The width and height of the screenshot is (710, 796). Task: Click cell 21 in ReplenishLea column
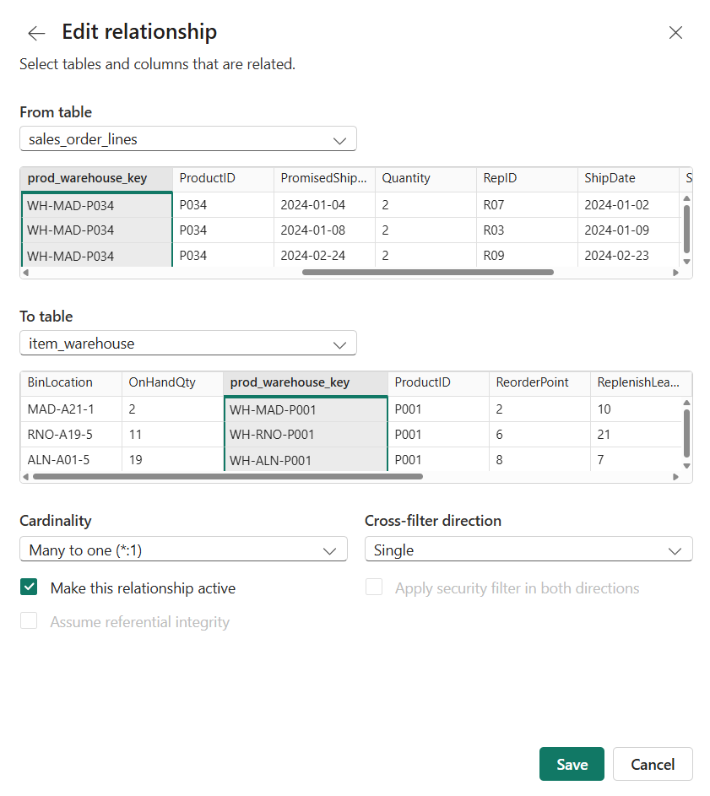point(636,435)
